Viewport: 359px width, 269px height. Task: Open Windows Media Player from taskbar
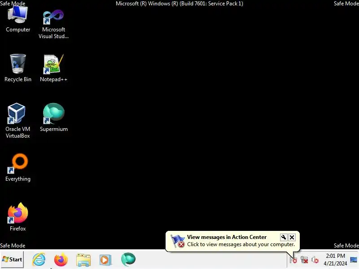click(x=105, y=260)
